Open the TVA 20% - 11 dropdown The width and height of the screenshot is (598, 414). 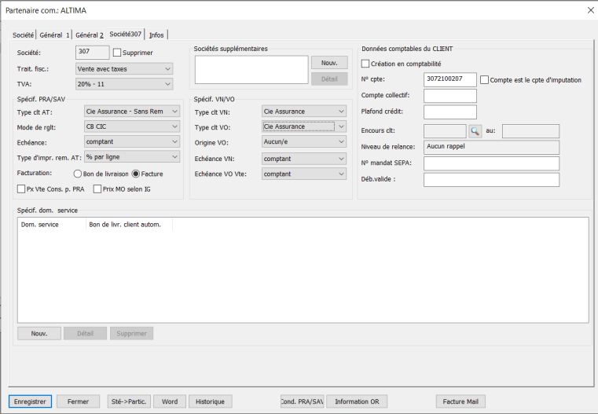click(x=124, y=84)
